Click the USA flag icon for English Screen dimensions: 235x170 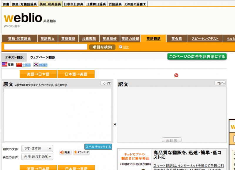tap(4, 64)
